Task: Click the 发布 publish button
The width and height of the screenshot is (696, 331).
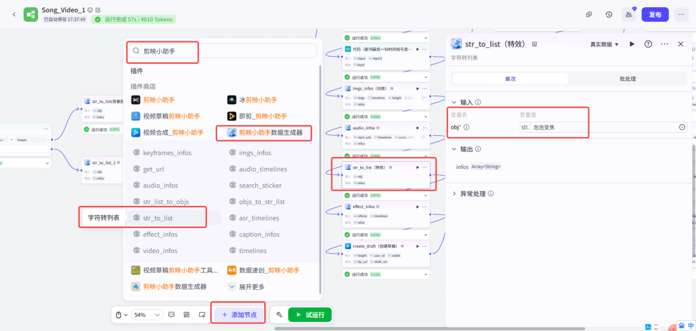Action: (x=655, y=14)
